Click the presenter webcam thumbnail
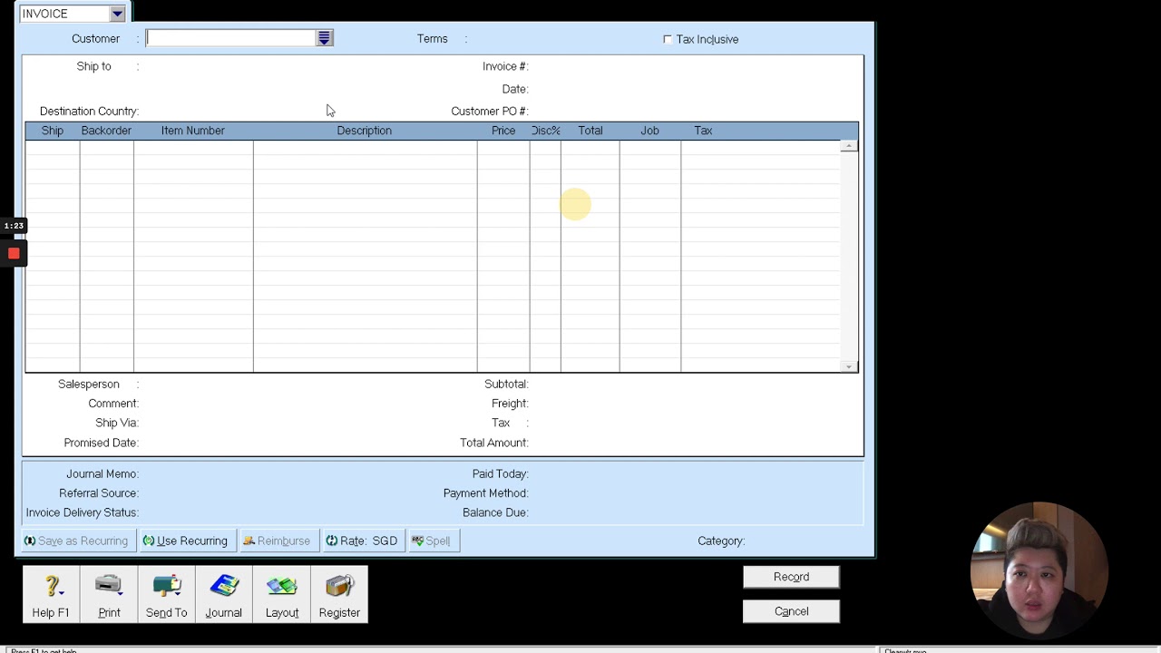This screenshot has width=1161, height=653. [1039, 571]
